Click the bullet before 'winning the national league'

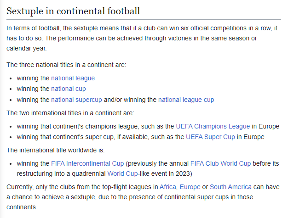(x=11, y=78)
